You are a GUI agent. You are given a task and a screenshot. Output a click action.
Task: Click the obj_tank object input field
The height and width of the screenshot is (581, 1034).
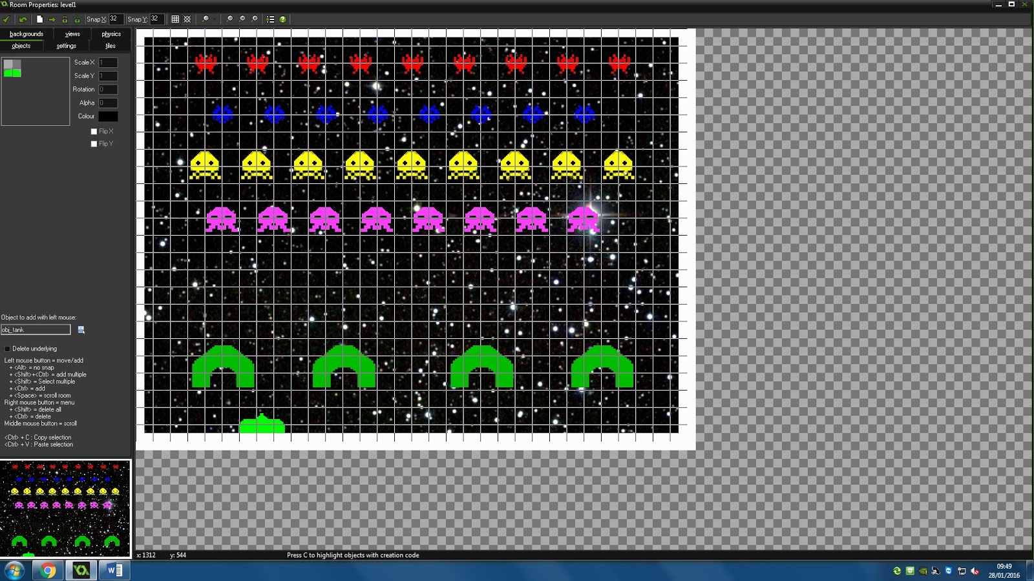click(x=36, y=329)
